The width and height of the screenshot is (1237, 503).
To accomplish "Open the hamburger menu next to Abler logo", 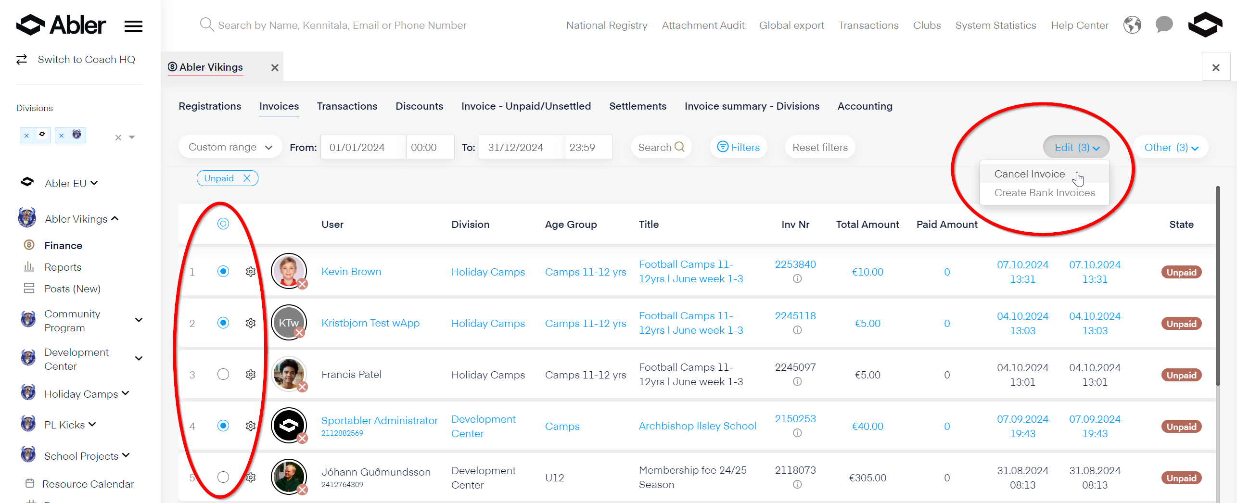I will [133, 26].
